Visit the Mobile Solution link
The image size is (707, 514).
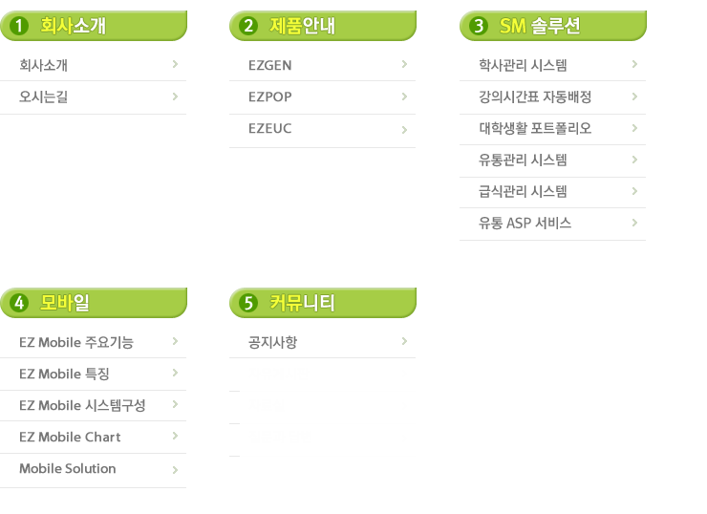[x=67, y=468]
